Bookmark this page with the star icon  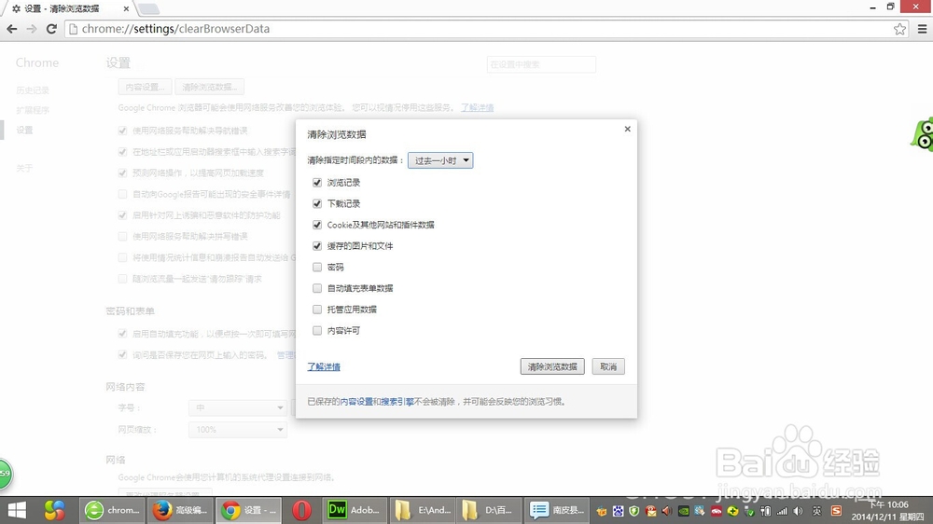click(899, 29)
